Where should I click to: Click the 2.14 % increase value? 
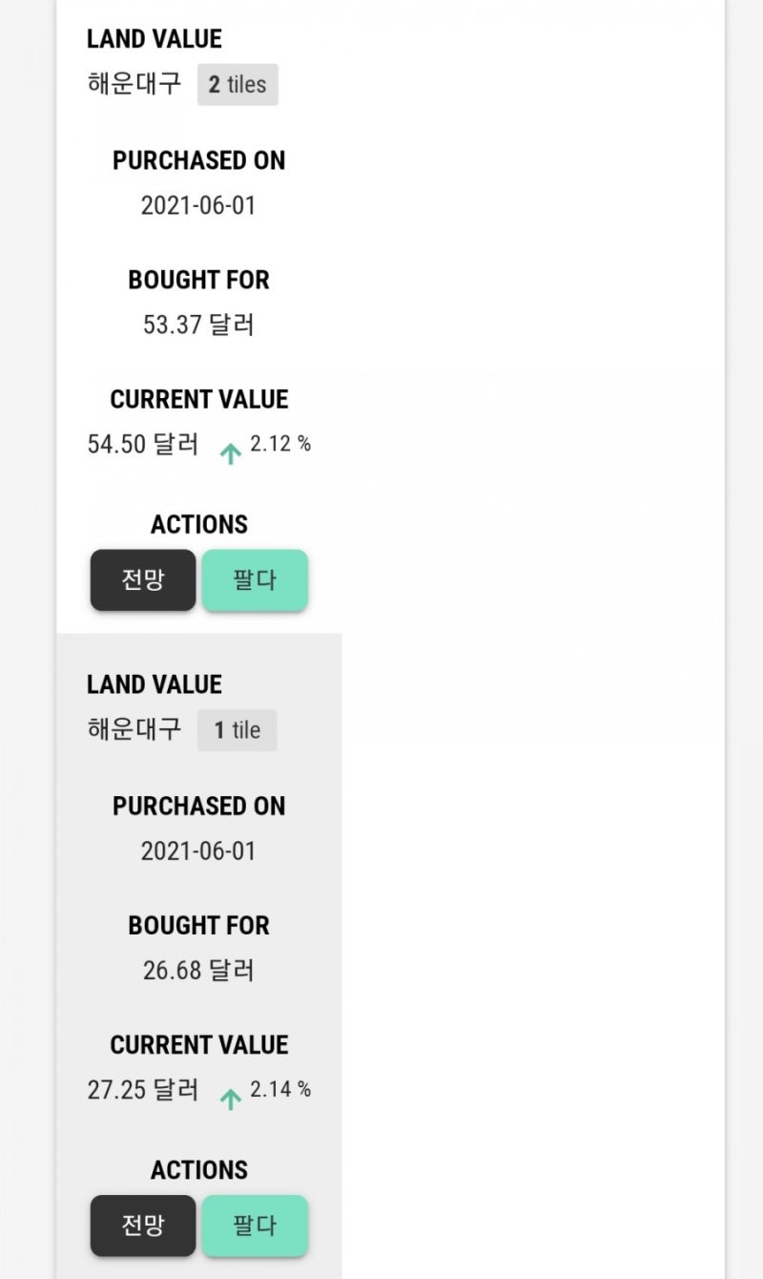click(x=280, y=1089)
